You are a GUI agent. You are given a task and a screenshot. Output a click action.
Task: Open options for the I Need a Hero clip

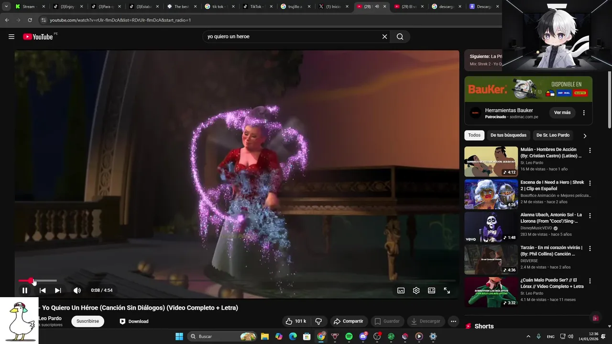point(590,183)
